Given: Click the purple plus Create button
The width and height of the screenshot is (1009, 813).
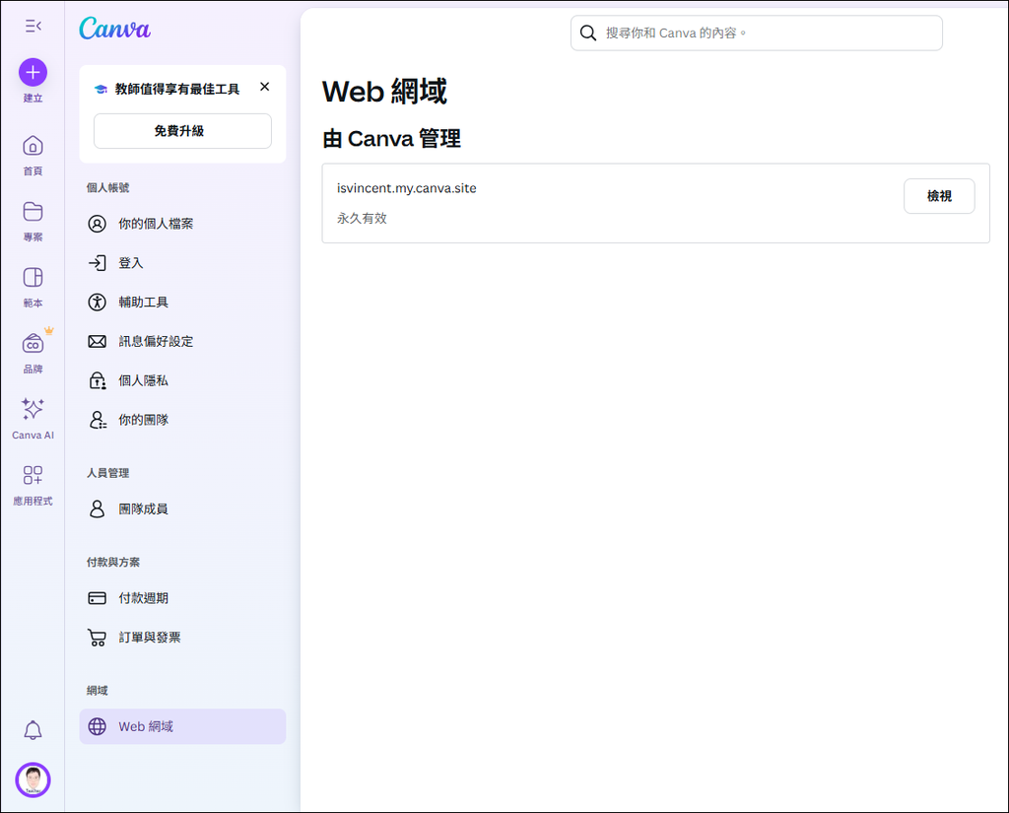Looking at the screenshot, I should pos(33,72).
